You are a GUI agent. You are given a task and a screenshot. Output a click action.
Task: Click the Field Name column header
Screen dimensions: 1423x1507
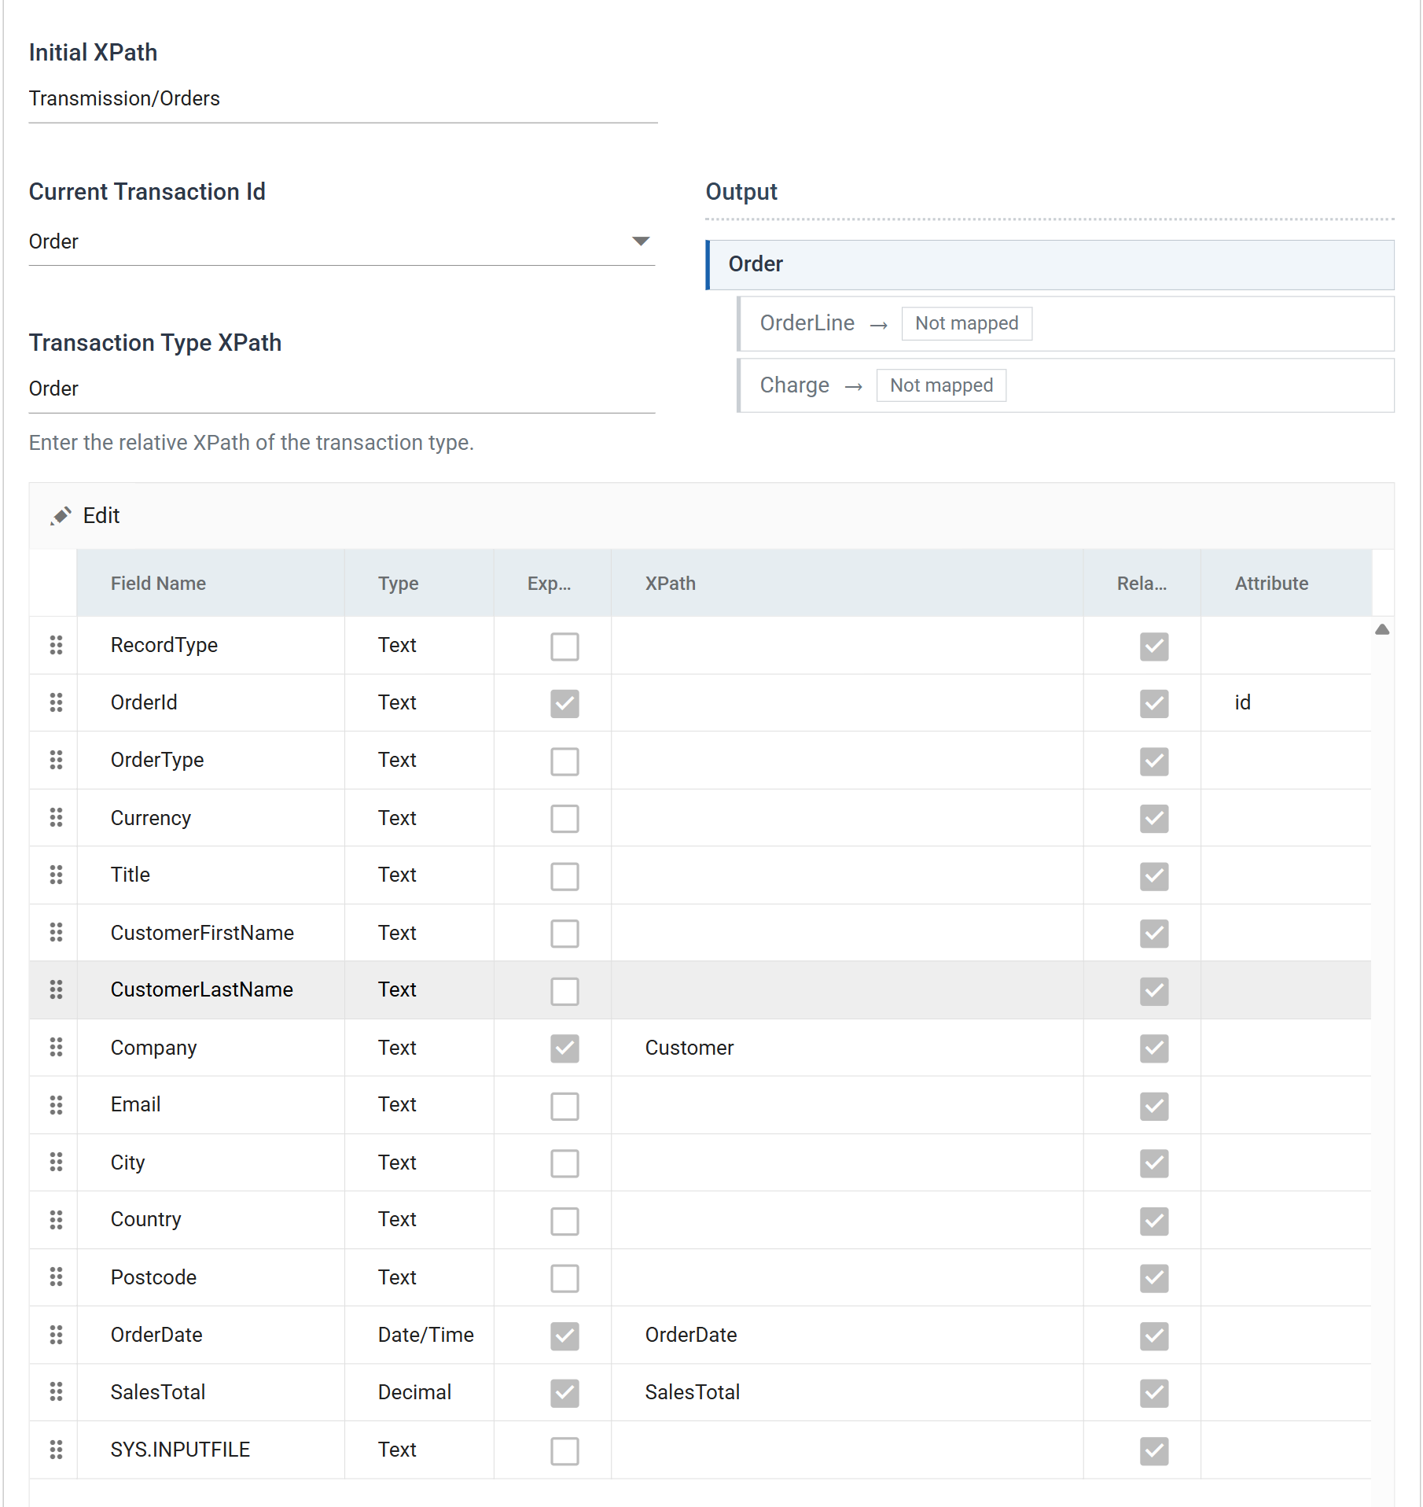[x=211, y=583]
